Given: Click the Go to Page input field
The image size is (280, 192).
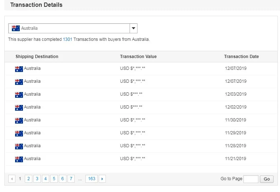Looking at the screenshot, I should 251,179.
